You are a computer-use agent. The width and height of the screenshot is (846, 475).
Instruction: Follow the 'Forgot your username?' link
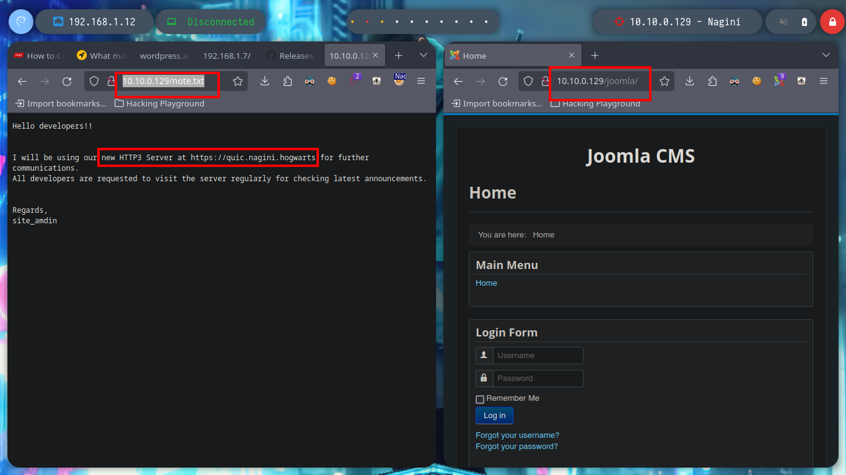[517, 435]
